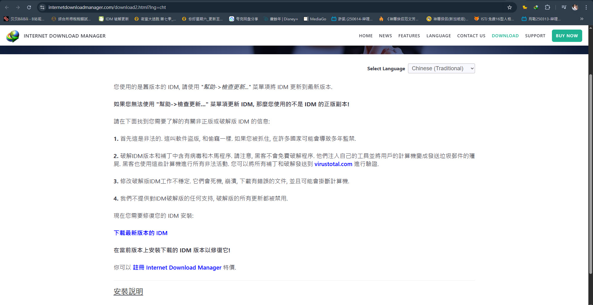
Task: Follow the virustotal.com link
Action: (x=333, y=164)
